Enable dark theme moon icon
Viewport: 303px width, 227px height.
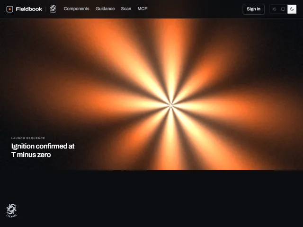[x=292, y=9]
